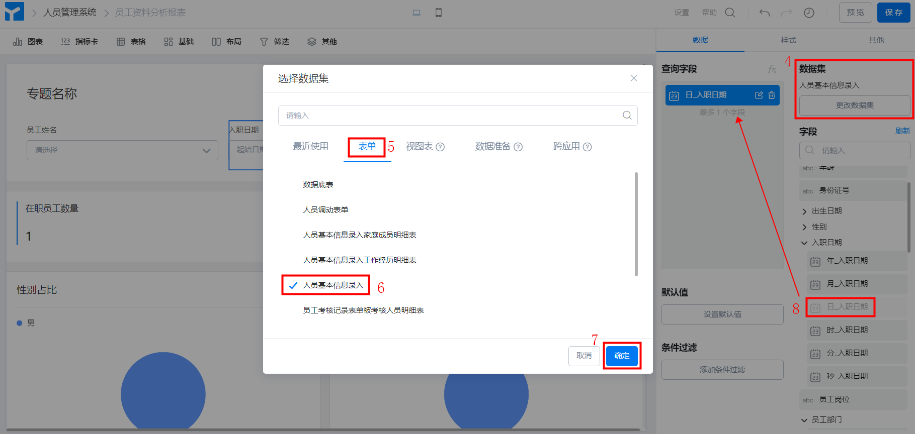The height and width of the screenshot is (434, 915).
Task: Open the 布局 toolbar item
Action: pyautogui.click(x=227, y=42)
